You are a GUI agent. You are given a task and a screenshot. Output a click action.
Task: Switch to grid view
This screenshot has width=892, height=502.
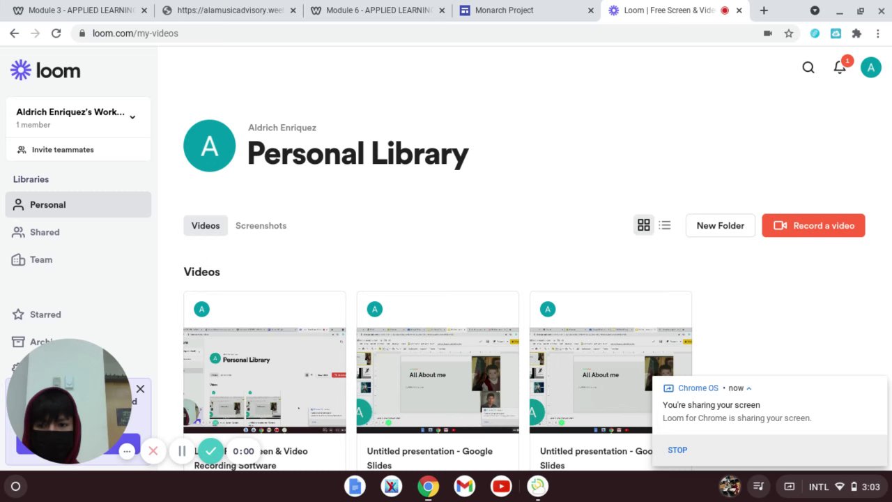644,225
